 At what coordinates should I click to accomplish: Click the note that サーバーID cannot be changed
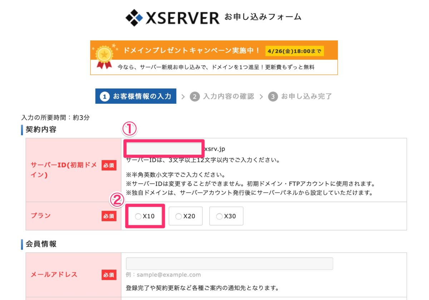250,184
